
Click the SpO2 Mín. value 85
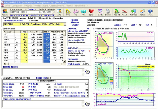click(x=23, y=87)
